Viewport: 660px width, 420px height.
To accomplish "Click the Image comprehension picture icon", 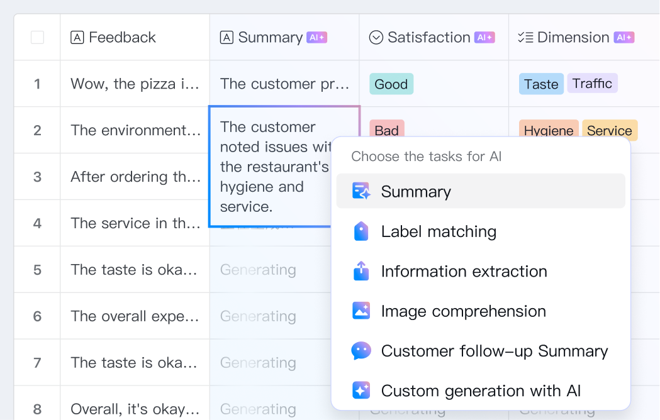I will (x=361, y=311).
